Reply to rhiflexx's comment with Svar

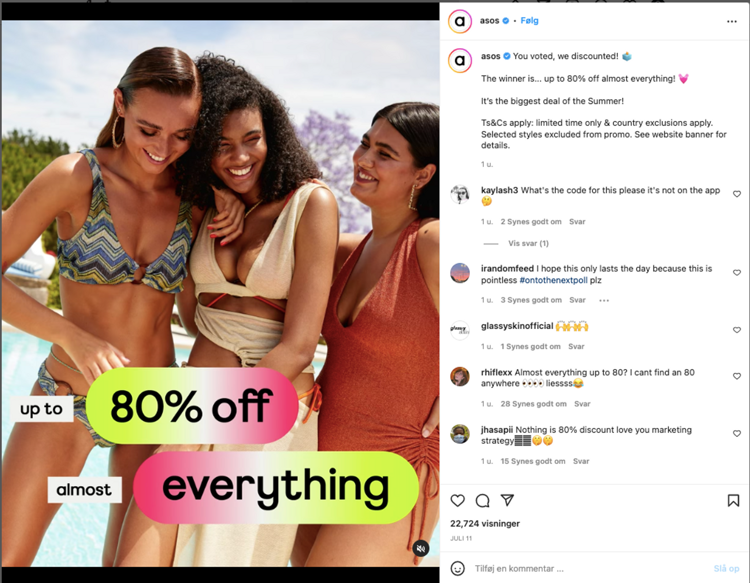point(582,404)
